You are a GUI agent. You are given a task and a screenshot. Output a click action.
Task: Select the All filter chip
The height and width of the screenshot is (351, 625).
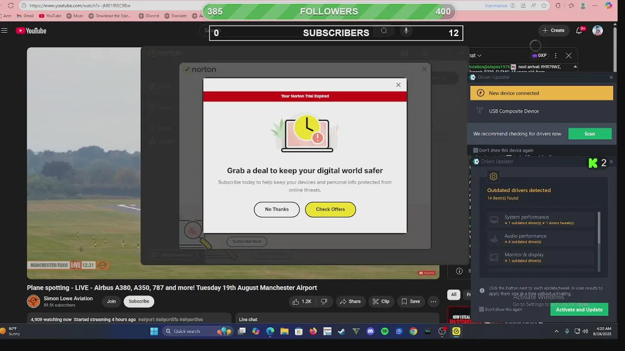pos(454,294)
